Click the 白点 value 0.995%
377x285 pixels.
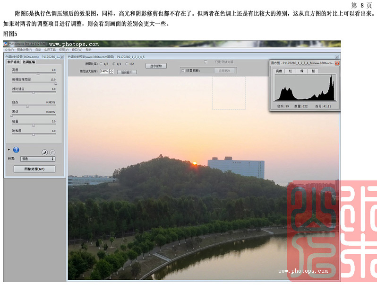(x=51, y=102)
